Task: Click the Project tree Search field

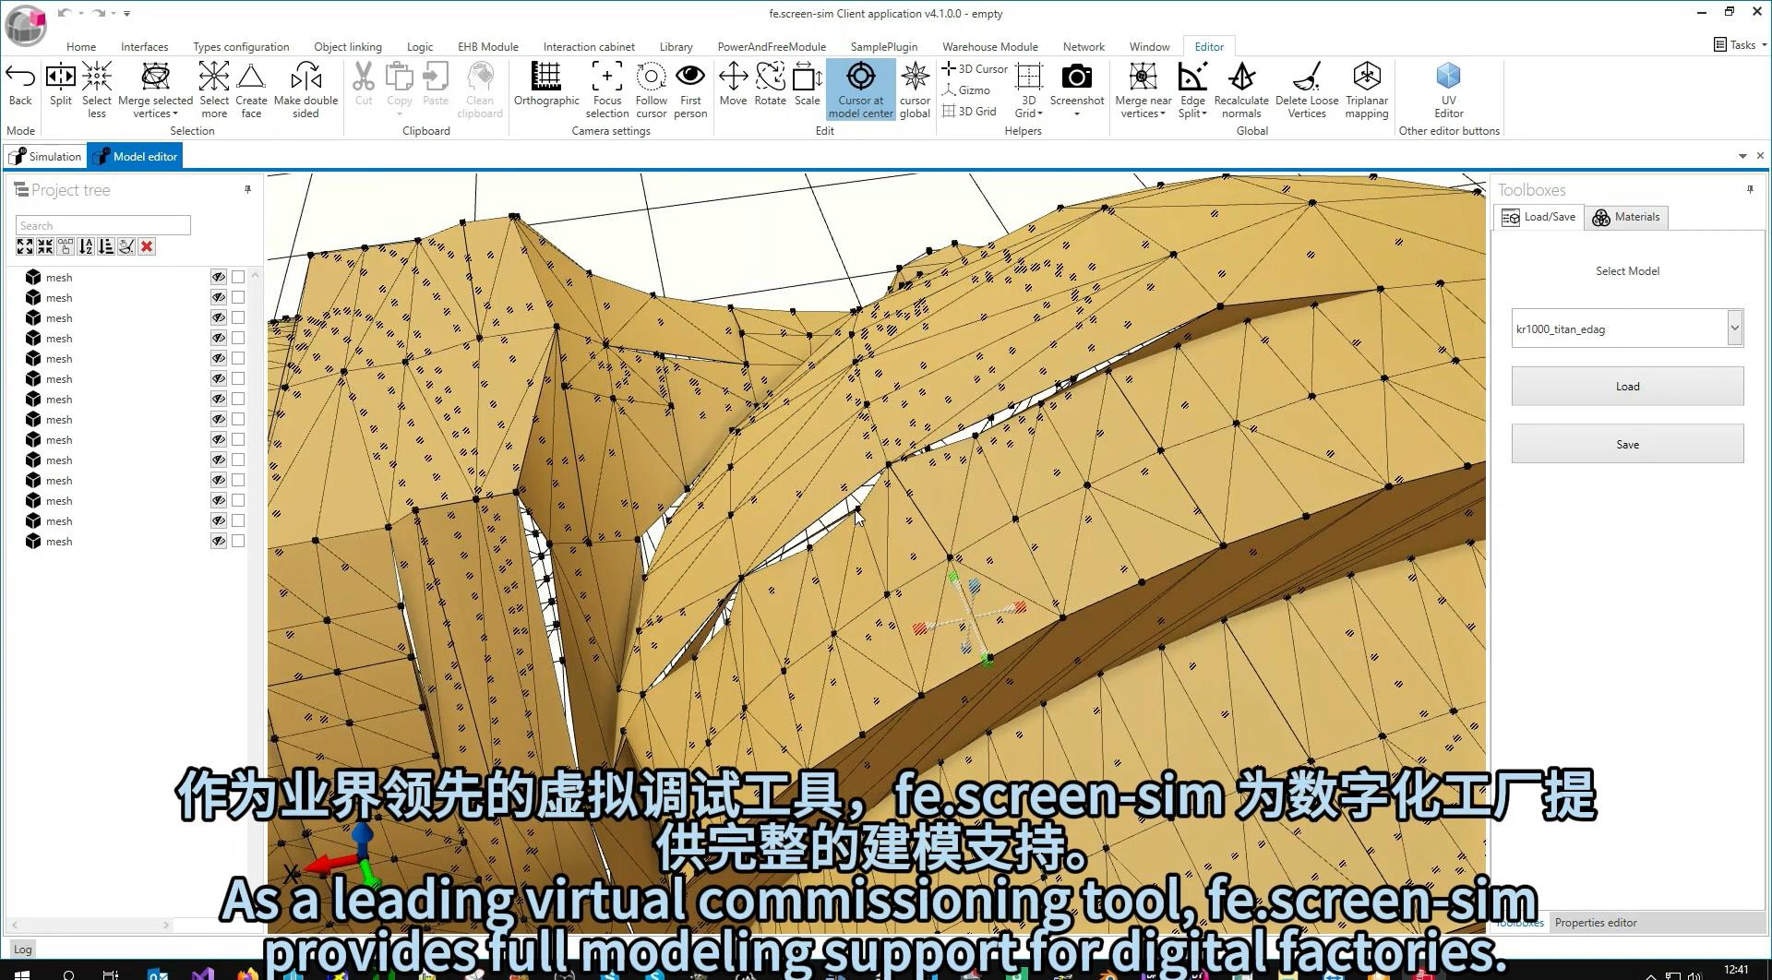Action: pyautogui.click(x=103, y=225)
